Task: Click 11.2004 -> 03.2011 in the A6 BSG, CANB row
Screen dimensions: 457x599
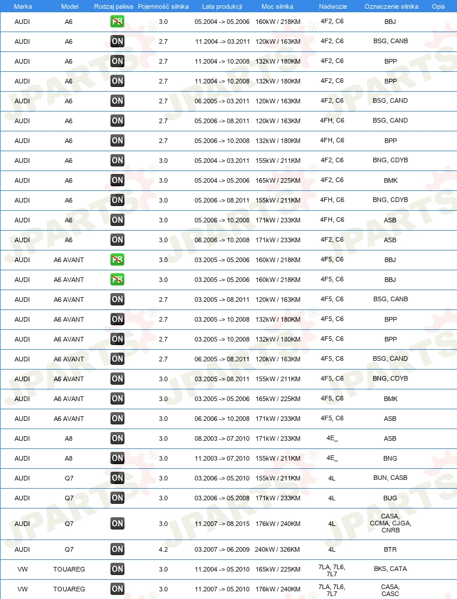Action: click(222, 41)
